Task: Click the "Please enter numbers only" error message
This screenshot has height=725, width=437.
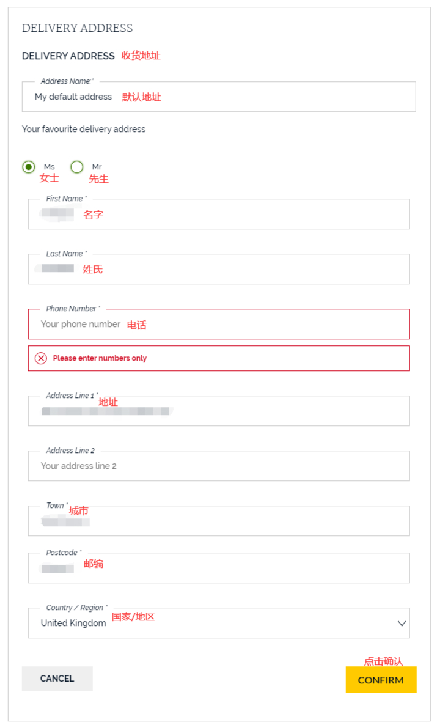Action: [x=100, y=358]
